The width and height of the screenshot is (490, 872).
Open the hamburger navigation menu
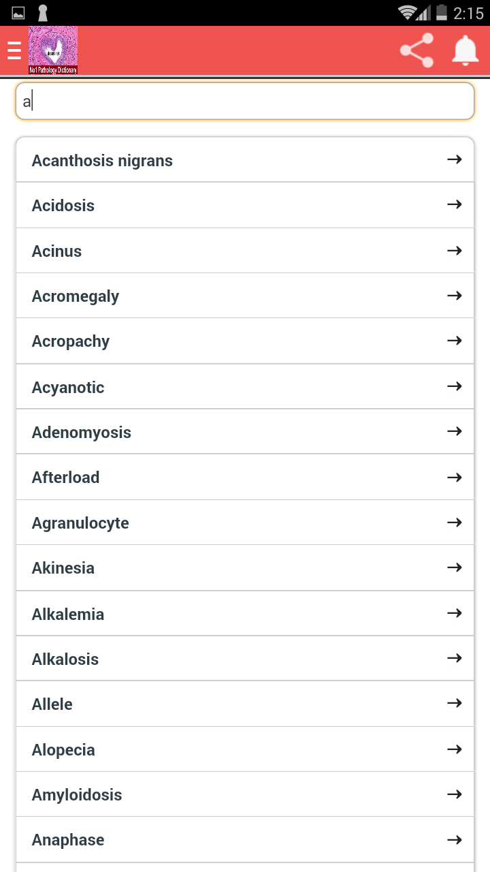(14, 50)
